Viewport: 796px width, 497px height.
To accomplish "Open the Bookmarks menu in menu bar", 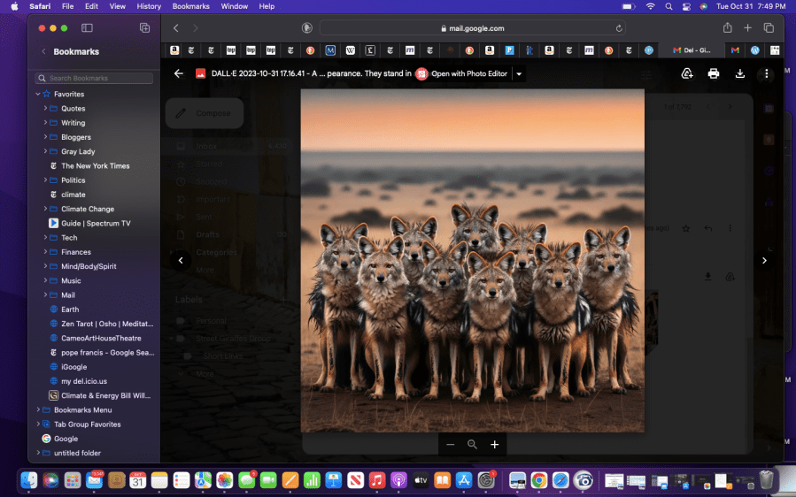I will click(x=190, y=6).
